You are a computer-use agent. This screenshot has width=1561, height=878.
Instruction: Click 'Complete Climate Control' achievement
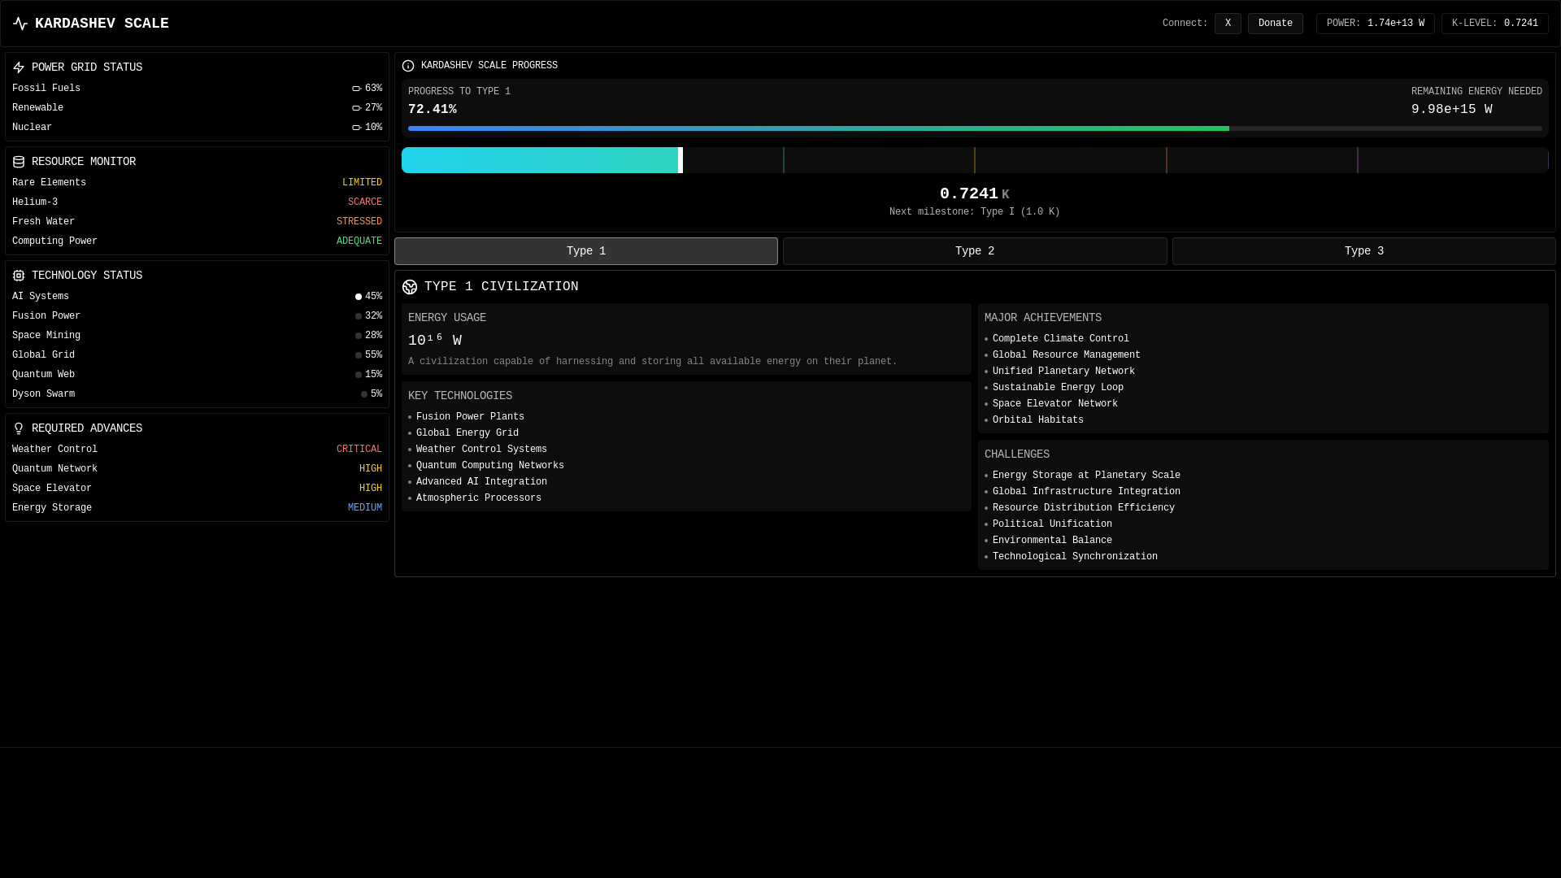coord(1061,339)
